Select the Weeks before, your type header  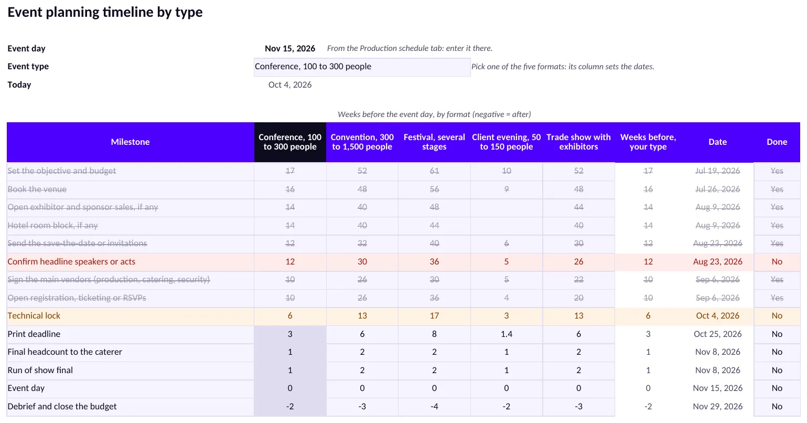tap(648, 142)
